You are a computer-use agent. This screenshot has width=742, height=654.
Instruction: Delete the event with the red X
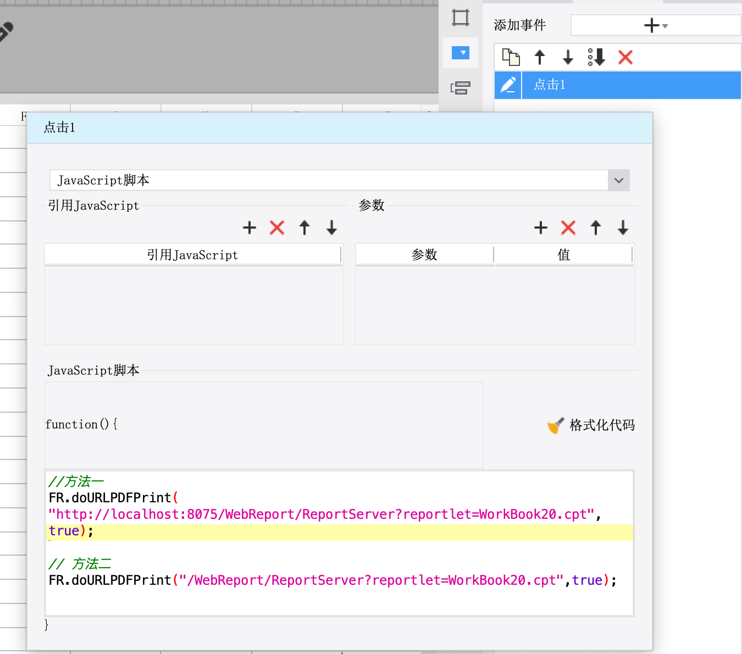pos(625,57)
